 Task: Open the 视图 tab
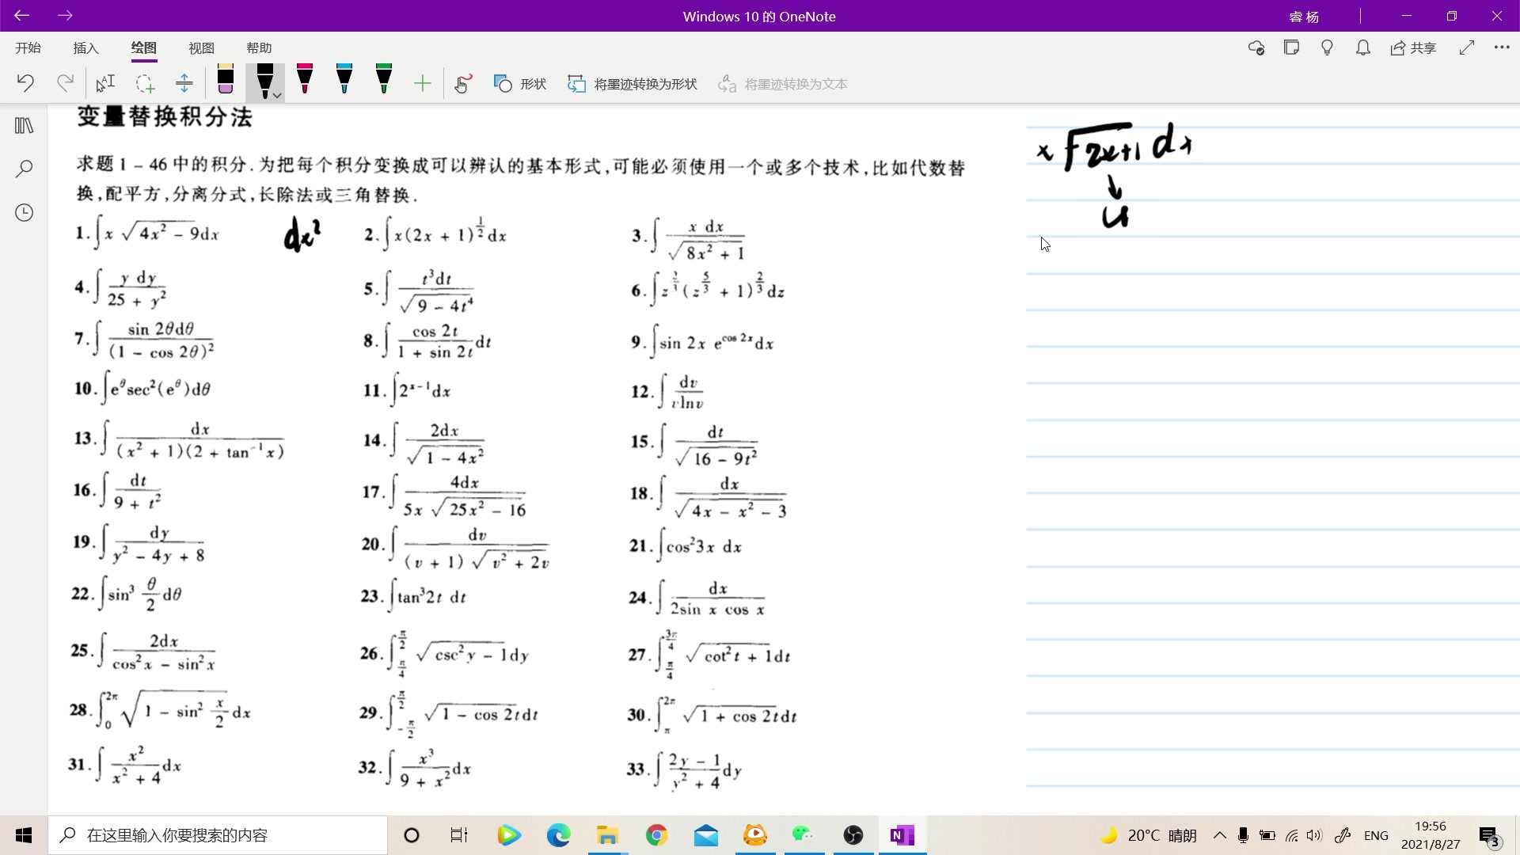tap(201, 48)
